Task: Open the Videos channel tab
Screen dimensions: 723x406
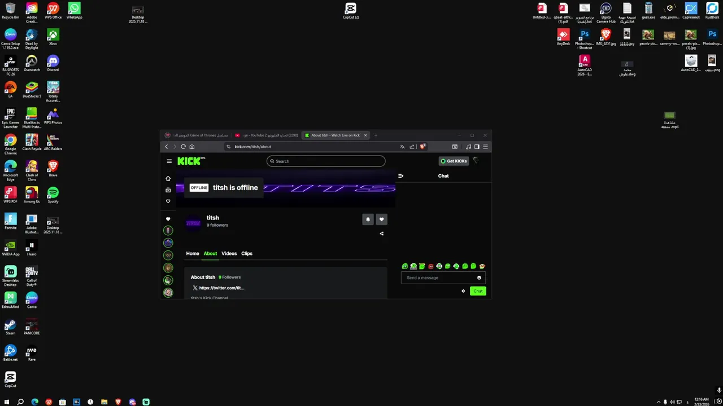Action: tap(229, 254)
